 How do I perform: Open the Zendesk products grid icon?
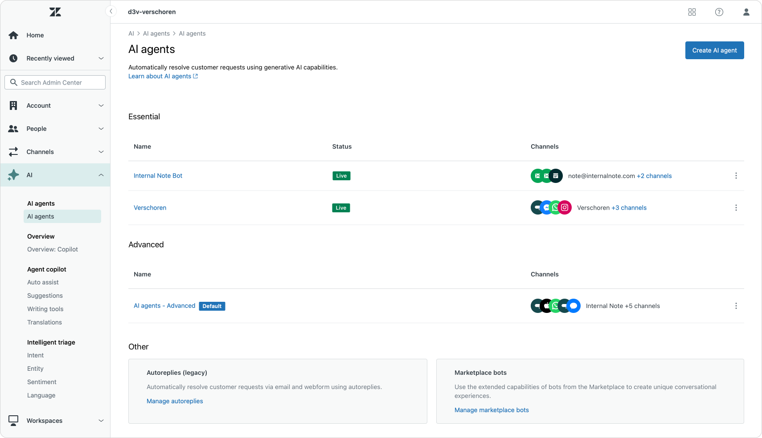tap(692, 12)
